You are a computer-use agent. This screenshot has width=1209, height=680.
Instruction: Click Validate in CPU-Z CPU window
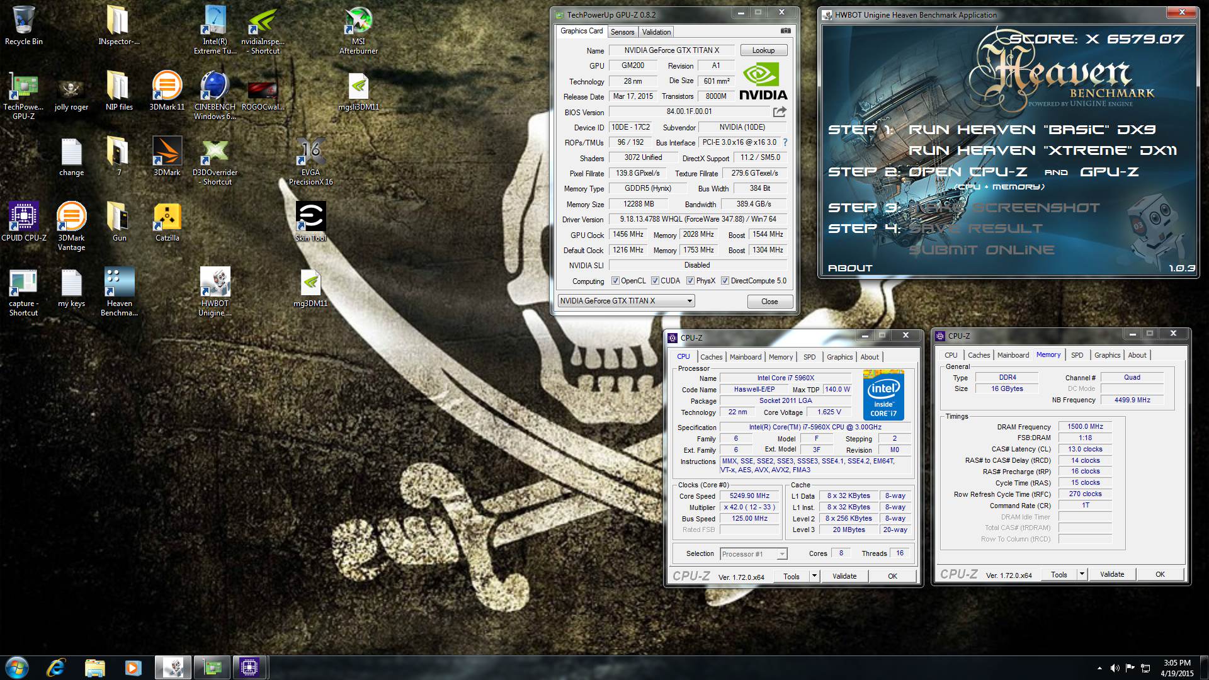tap(844, 576)
